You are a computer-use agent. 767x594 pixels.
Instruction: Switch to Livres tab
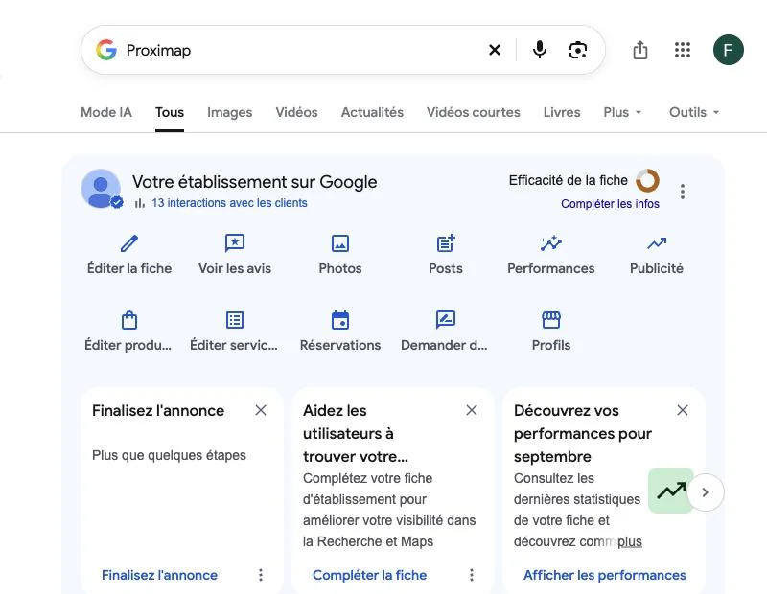(x=562, y=112)
